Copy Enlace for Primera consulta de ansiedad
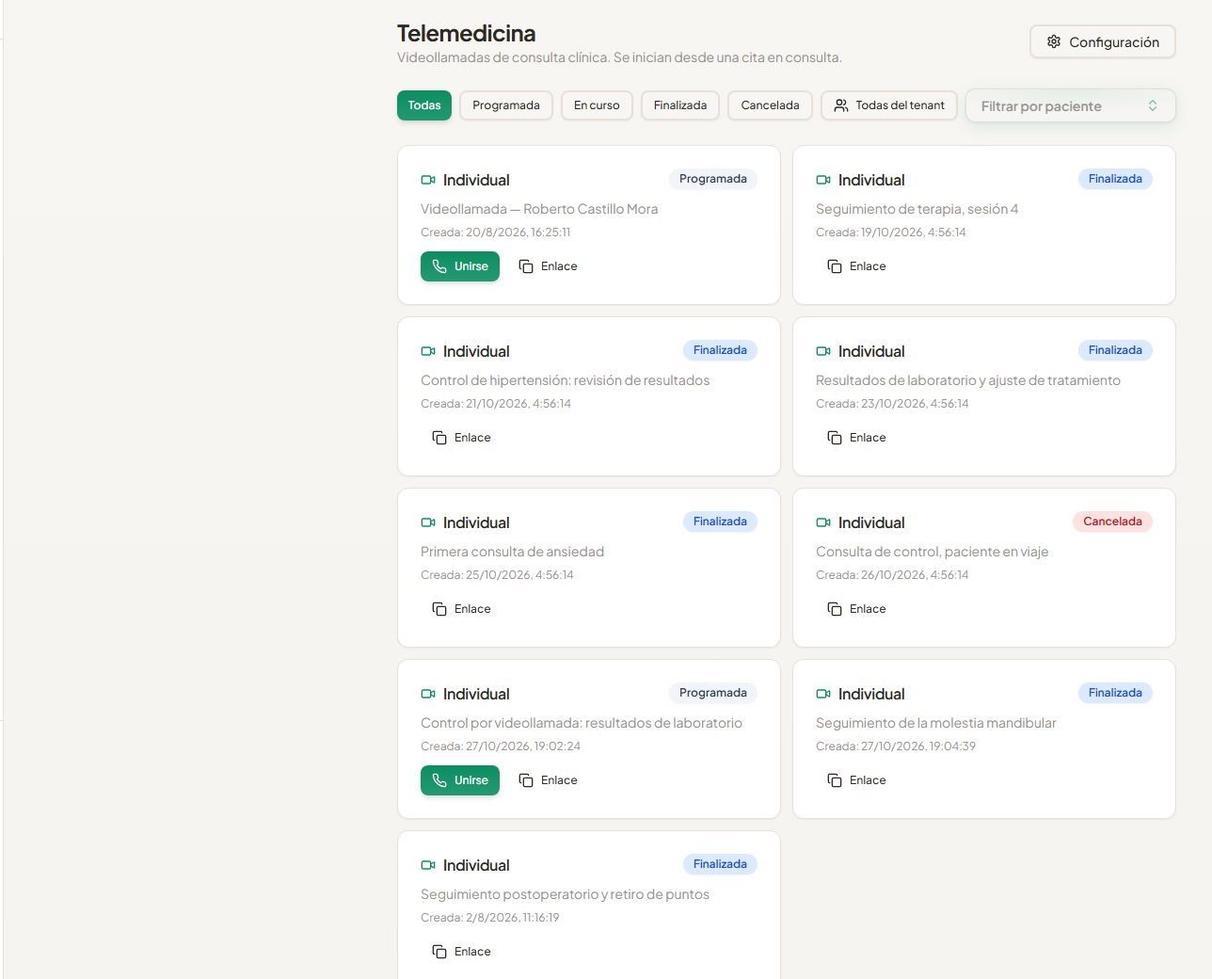1212x979 pixels. (x=461, y=609)
